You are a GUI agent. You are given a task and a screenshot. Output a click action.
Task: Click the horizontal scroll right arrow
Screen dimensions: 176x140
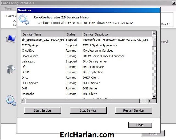tap(150, 101)
